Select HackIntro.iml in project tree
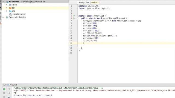The height and width of the screenshot is (98, 175). coord(19,14)
